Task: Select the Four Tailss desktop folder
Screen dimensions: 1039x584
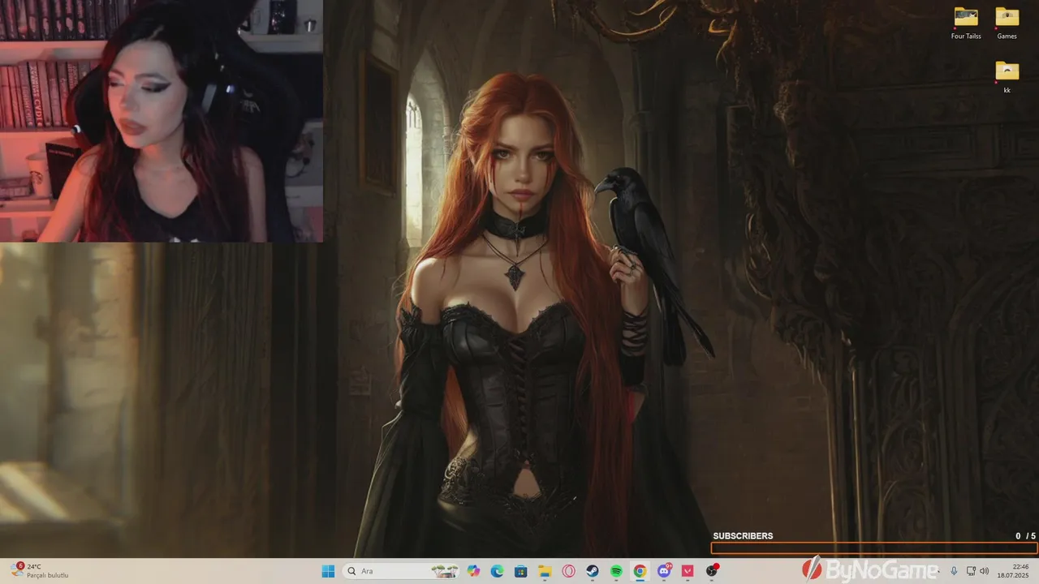Action: (966, 23)
